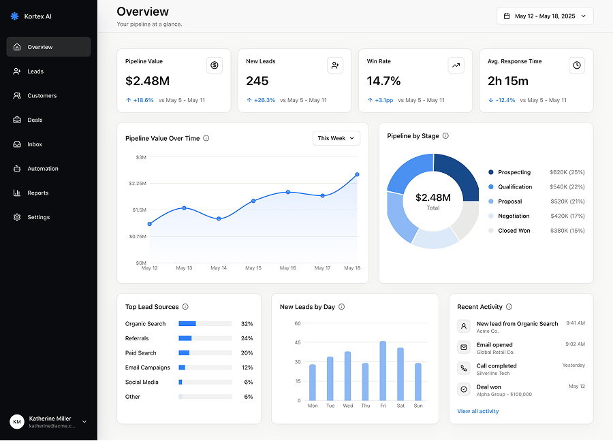The width and height of the screenshot is (613, 441).
Task: Open Customers in the sidebar
Action: coord(48,95)
